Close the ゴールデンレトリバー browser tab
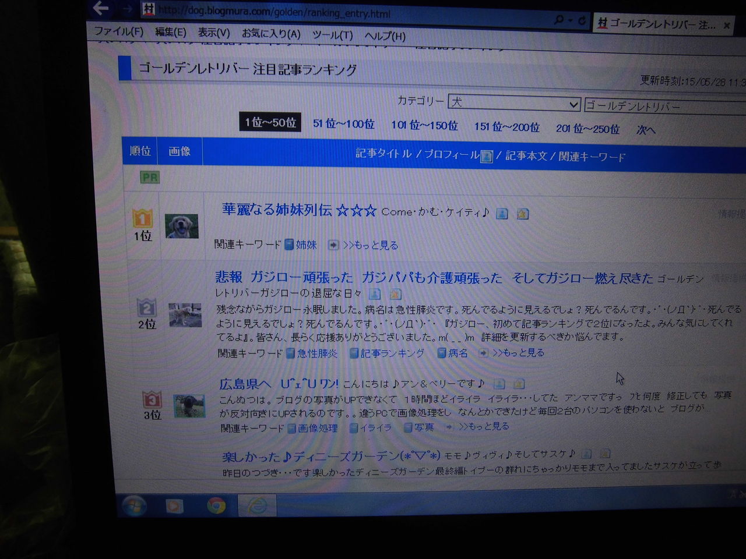The height and width of the screenshot is (559, 746). coord(727,25)
